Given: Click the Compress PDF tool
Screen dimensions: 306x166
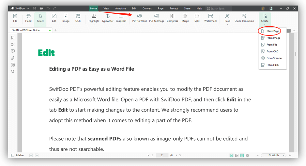Looking at the screenshot, I should (172, 18).
